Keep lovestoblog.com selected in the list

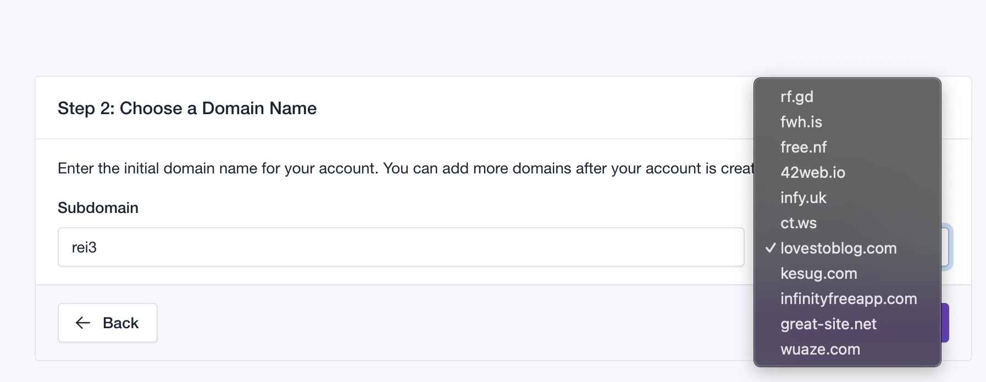[838, 248]
